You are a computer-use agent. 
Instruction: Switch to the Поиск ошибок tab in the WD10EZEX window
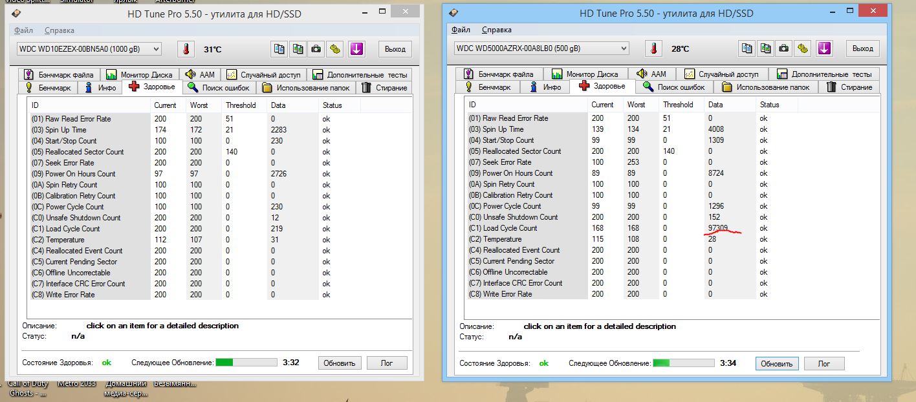click(219, 88)
